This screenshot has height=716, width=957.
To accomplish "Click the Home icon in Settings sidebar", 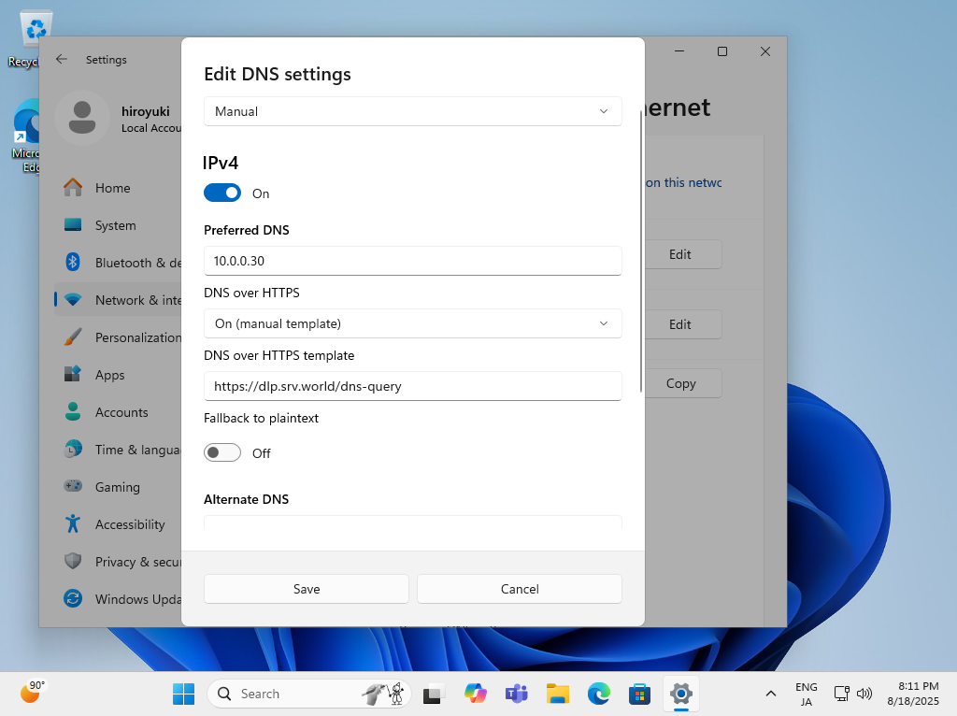I will (x=73, y=188).
